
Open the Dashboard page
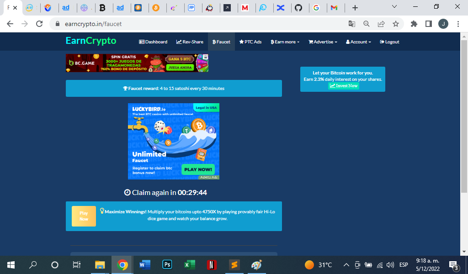153,42
